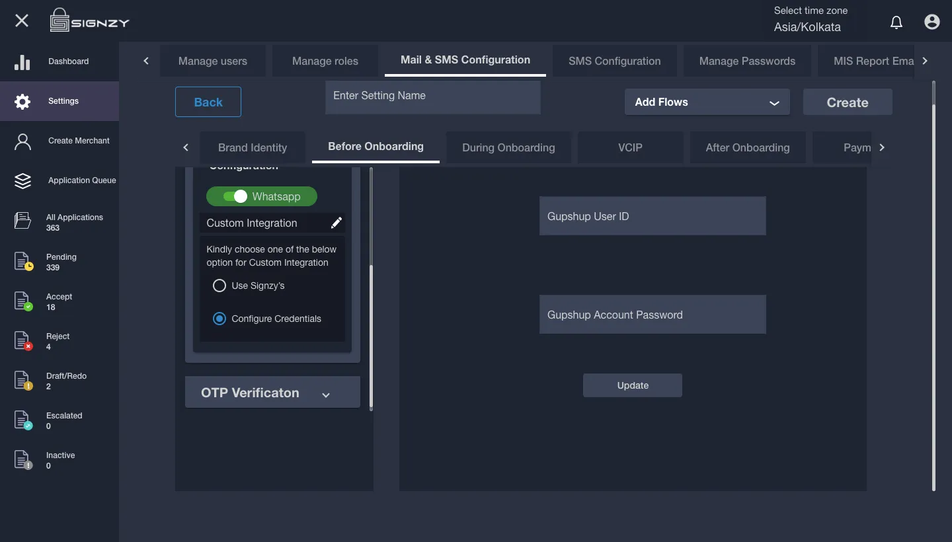Switch to the Manage users tab

[x=213, y=61]
